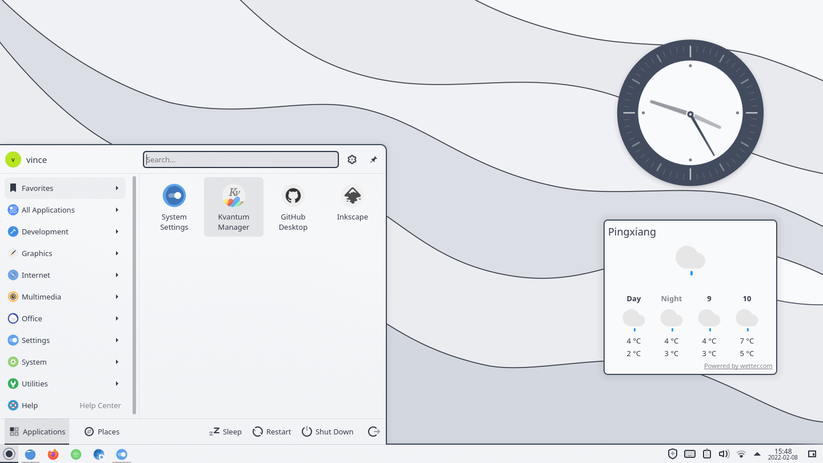This screenshot has width=823, height=463.
Task: Open Help Center entry
Action: point(65,405)
